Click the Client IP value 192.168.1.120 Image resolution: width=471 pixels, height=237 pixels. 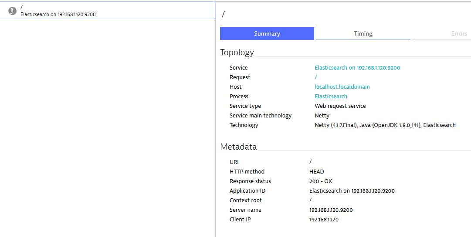tap(324, 220)
